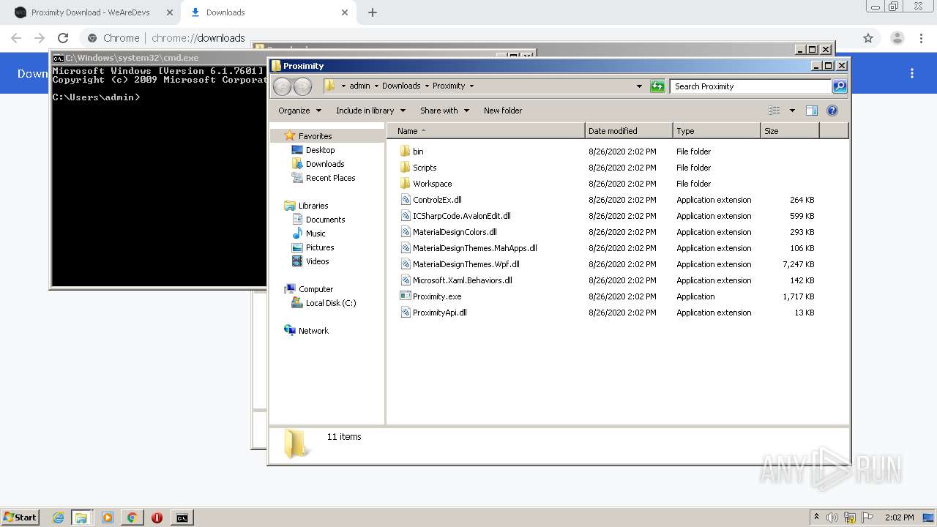This screenshot has width=937, height=527.
Task: Change the view layout icon
Action: [774, 111]
